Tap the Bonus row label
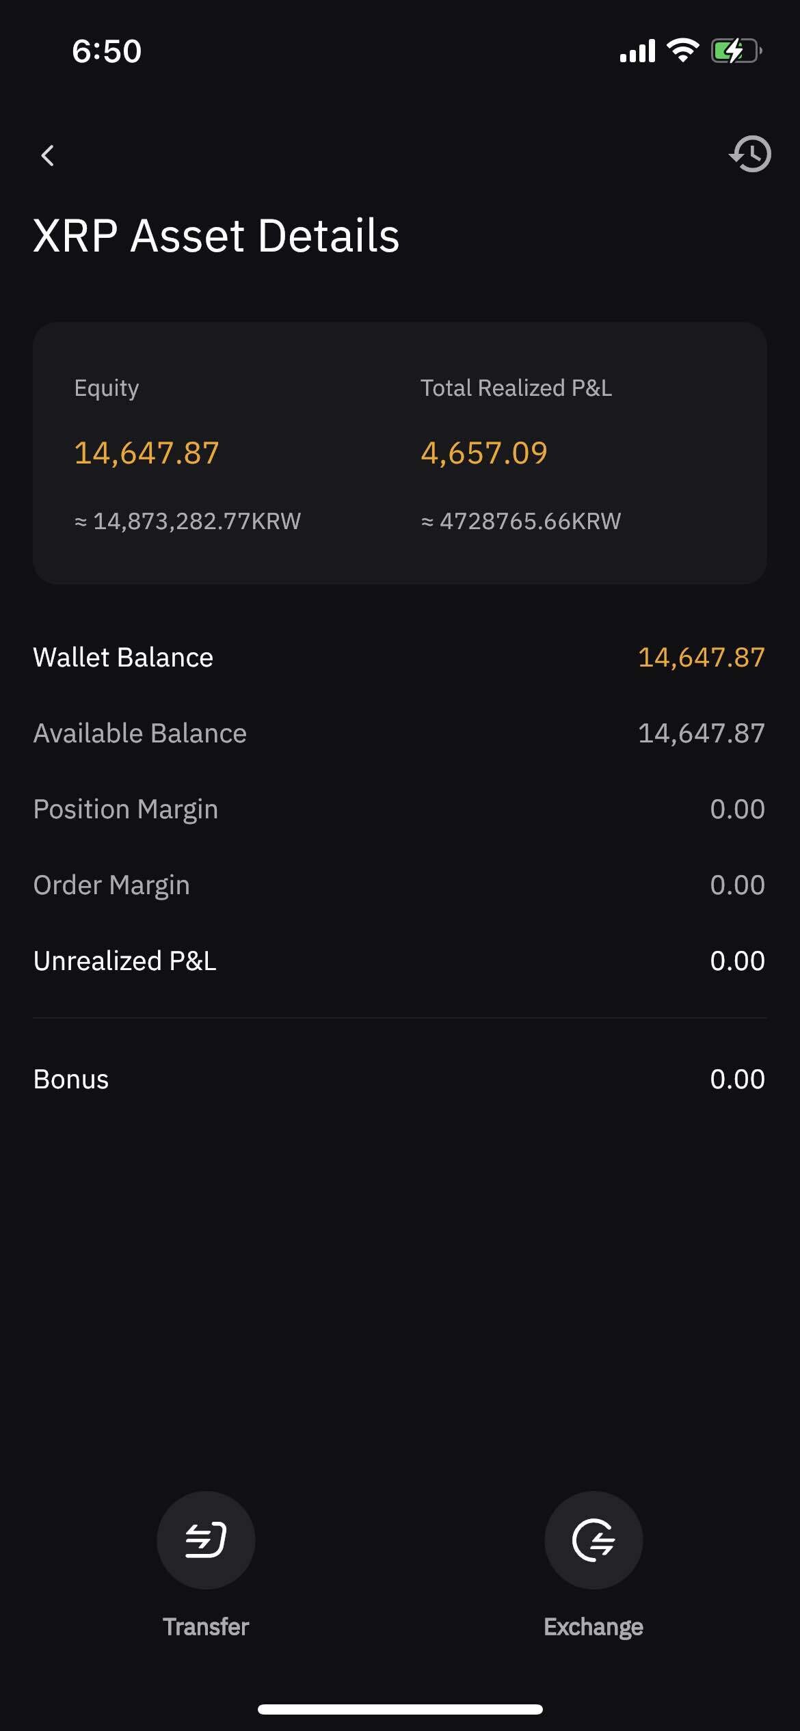Viewport: 800px width, 1731px height. click(x=71, y=1079)
